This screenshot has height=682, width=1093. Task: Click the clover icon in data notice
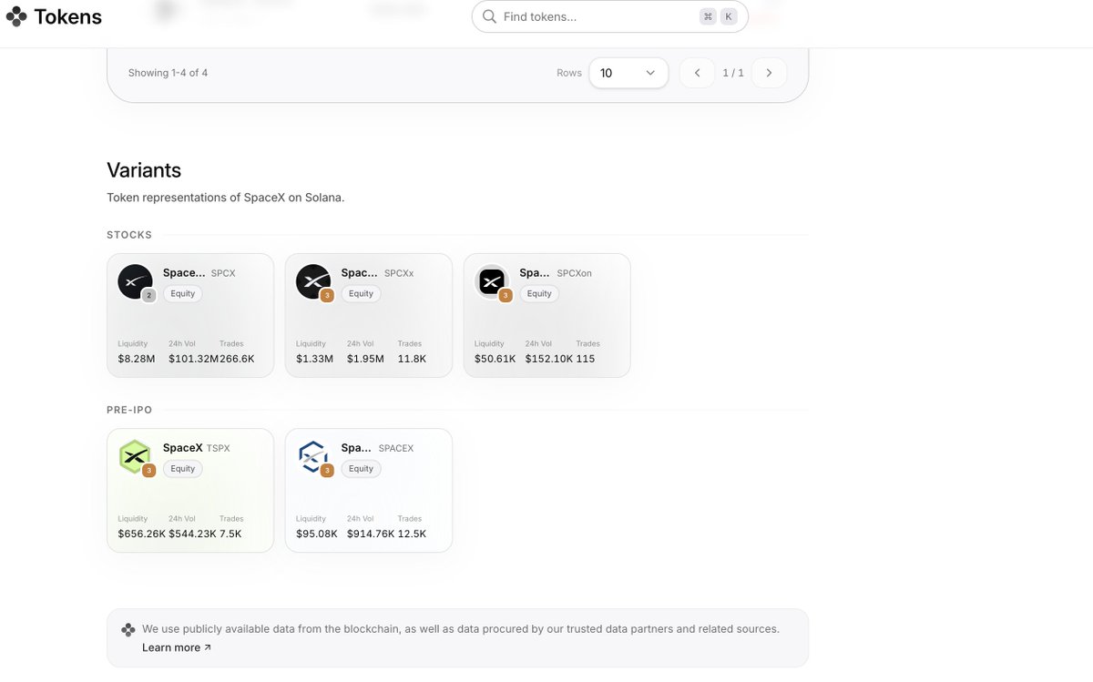click(x=128, y=629)
